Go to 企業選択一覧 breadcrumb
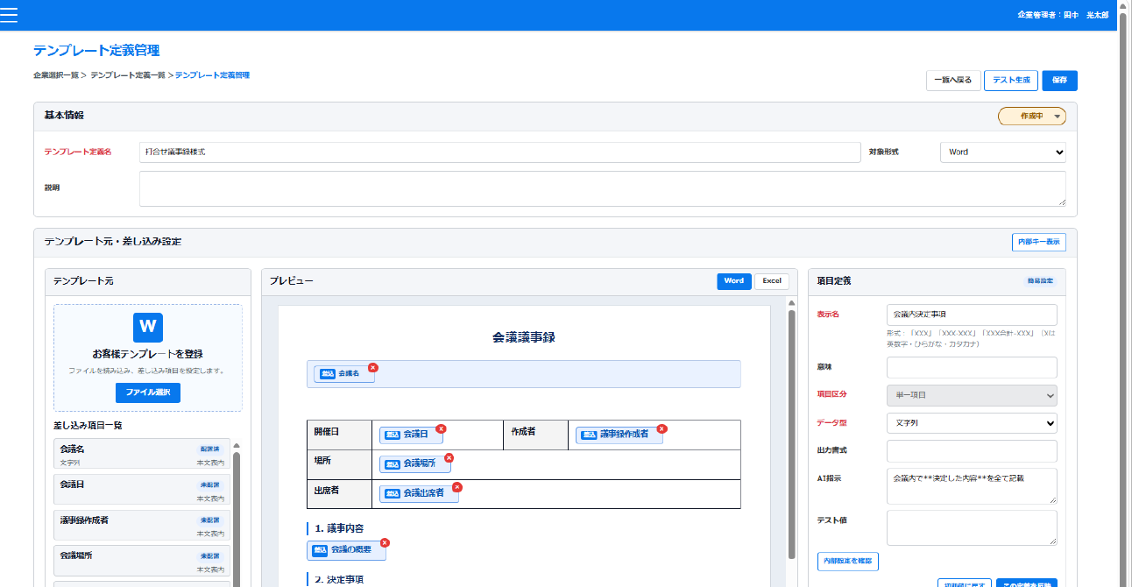 point(56,76)
